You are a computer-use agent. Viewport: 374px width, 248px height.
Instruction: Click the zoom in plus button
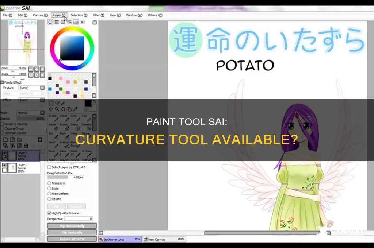point(37,69)
